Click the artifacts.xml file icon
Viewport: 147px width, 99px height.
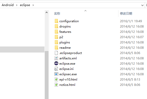click(56, 58)
